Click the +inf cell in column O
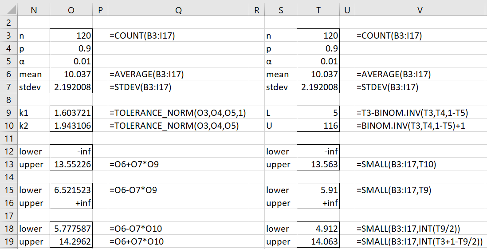This screenshot has width=487, height=249. 71,203
